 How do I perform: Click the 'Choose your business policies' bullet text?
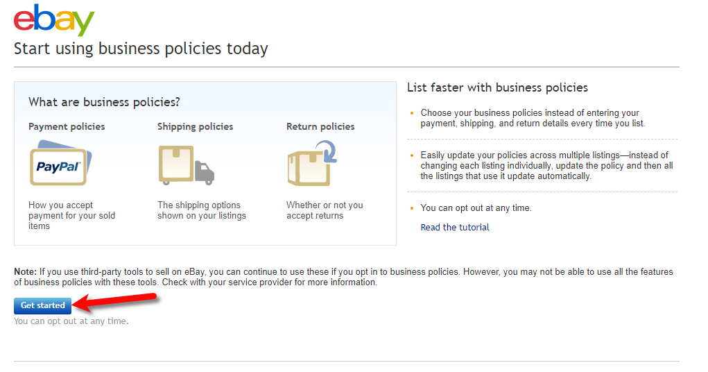pos(533,118)
